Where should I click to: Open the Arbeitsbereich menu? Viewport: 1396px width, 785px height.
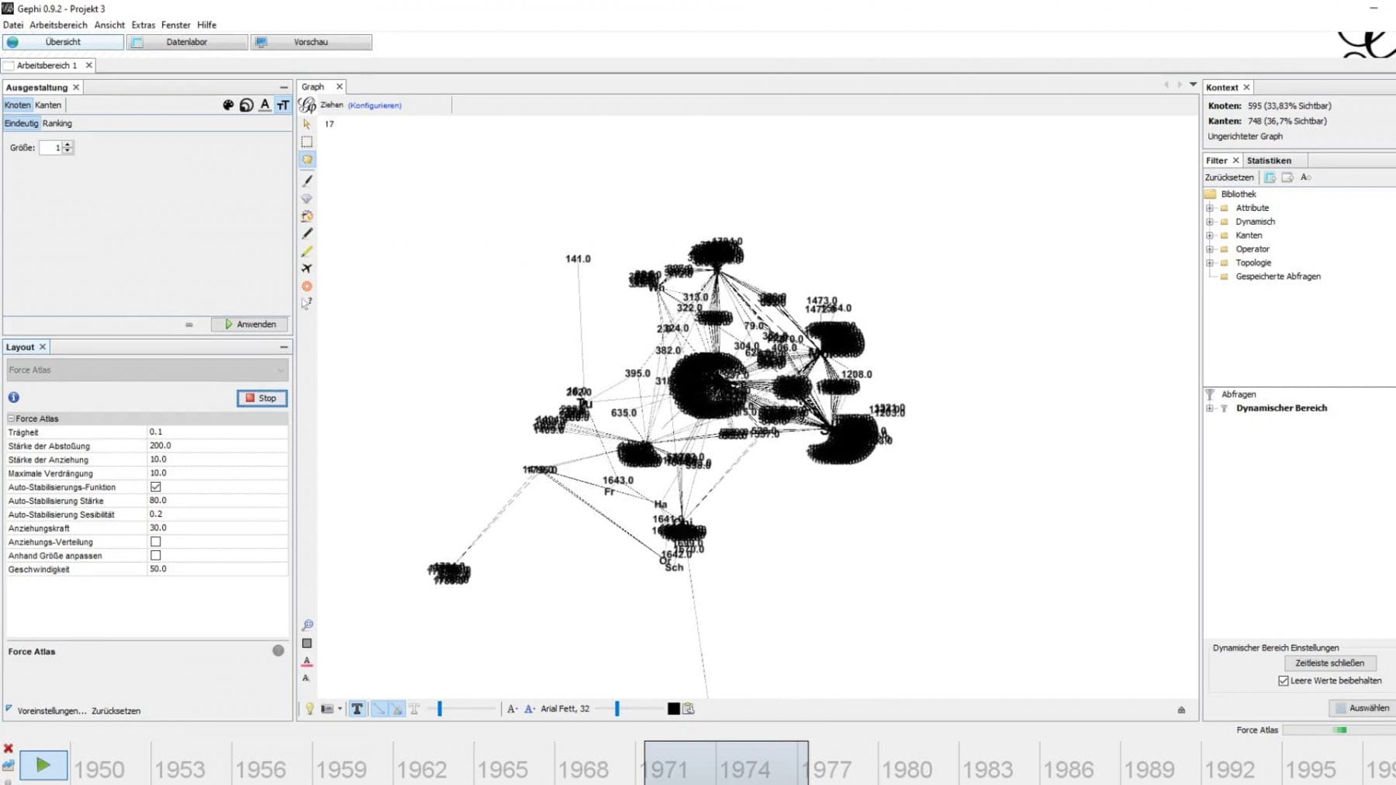coord(58,25)
